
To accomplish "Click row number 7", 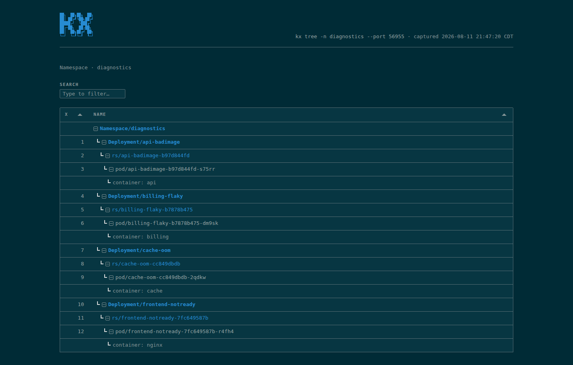I will point(82,250).
